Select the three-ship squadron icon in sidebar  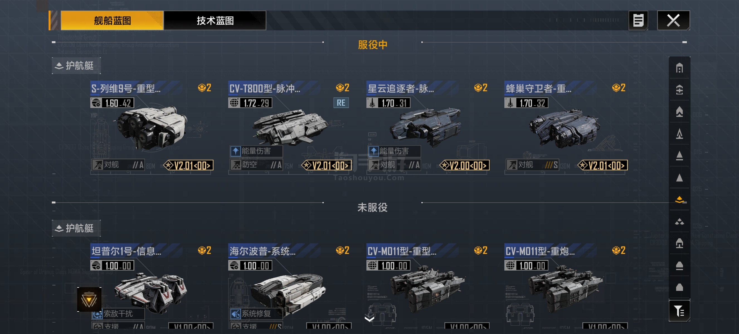pos(679,222)
